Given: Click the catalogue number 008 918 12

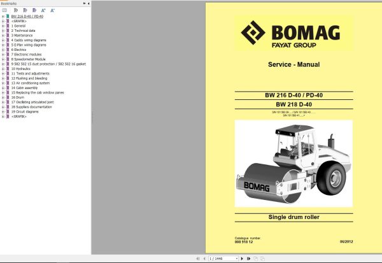Looking at the screenshot, I should [244, 242].
